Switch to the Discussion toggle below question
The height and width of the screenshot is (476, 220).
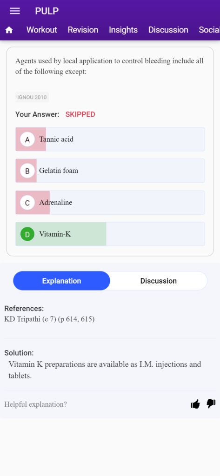pyautogui.click(x=158, y=281)
